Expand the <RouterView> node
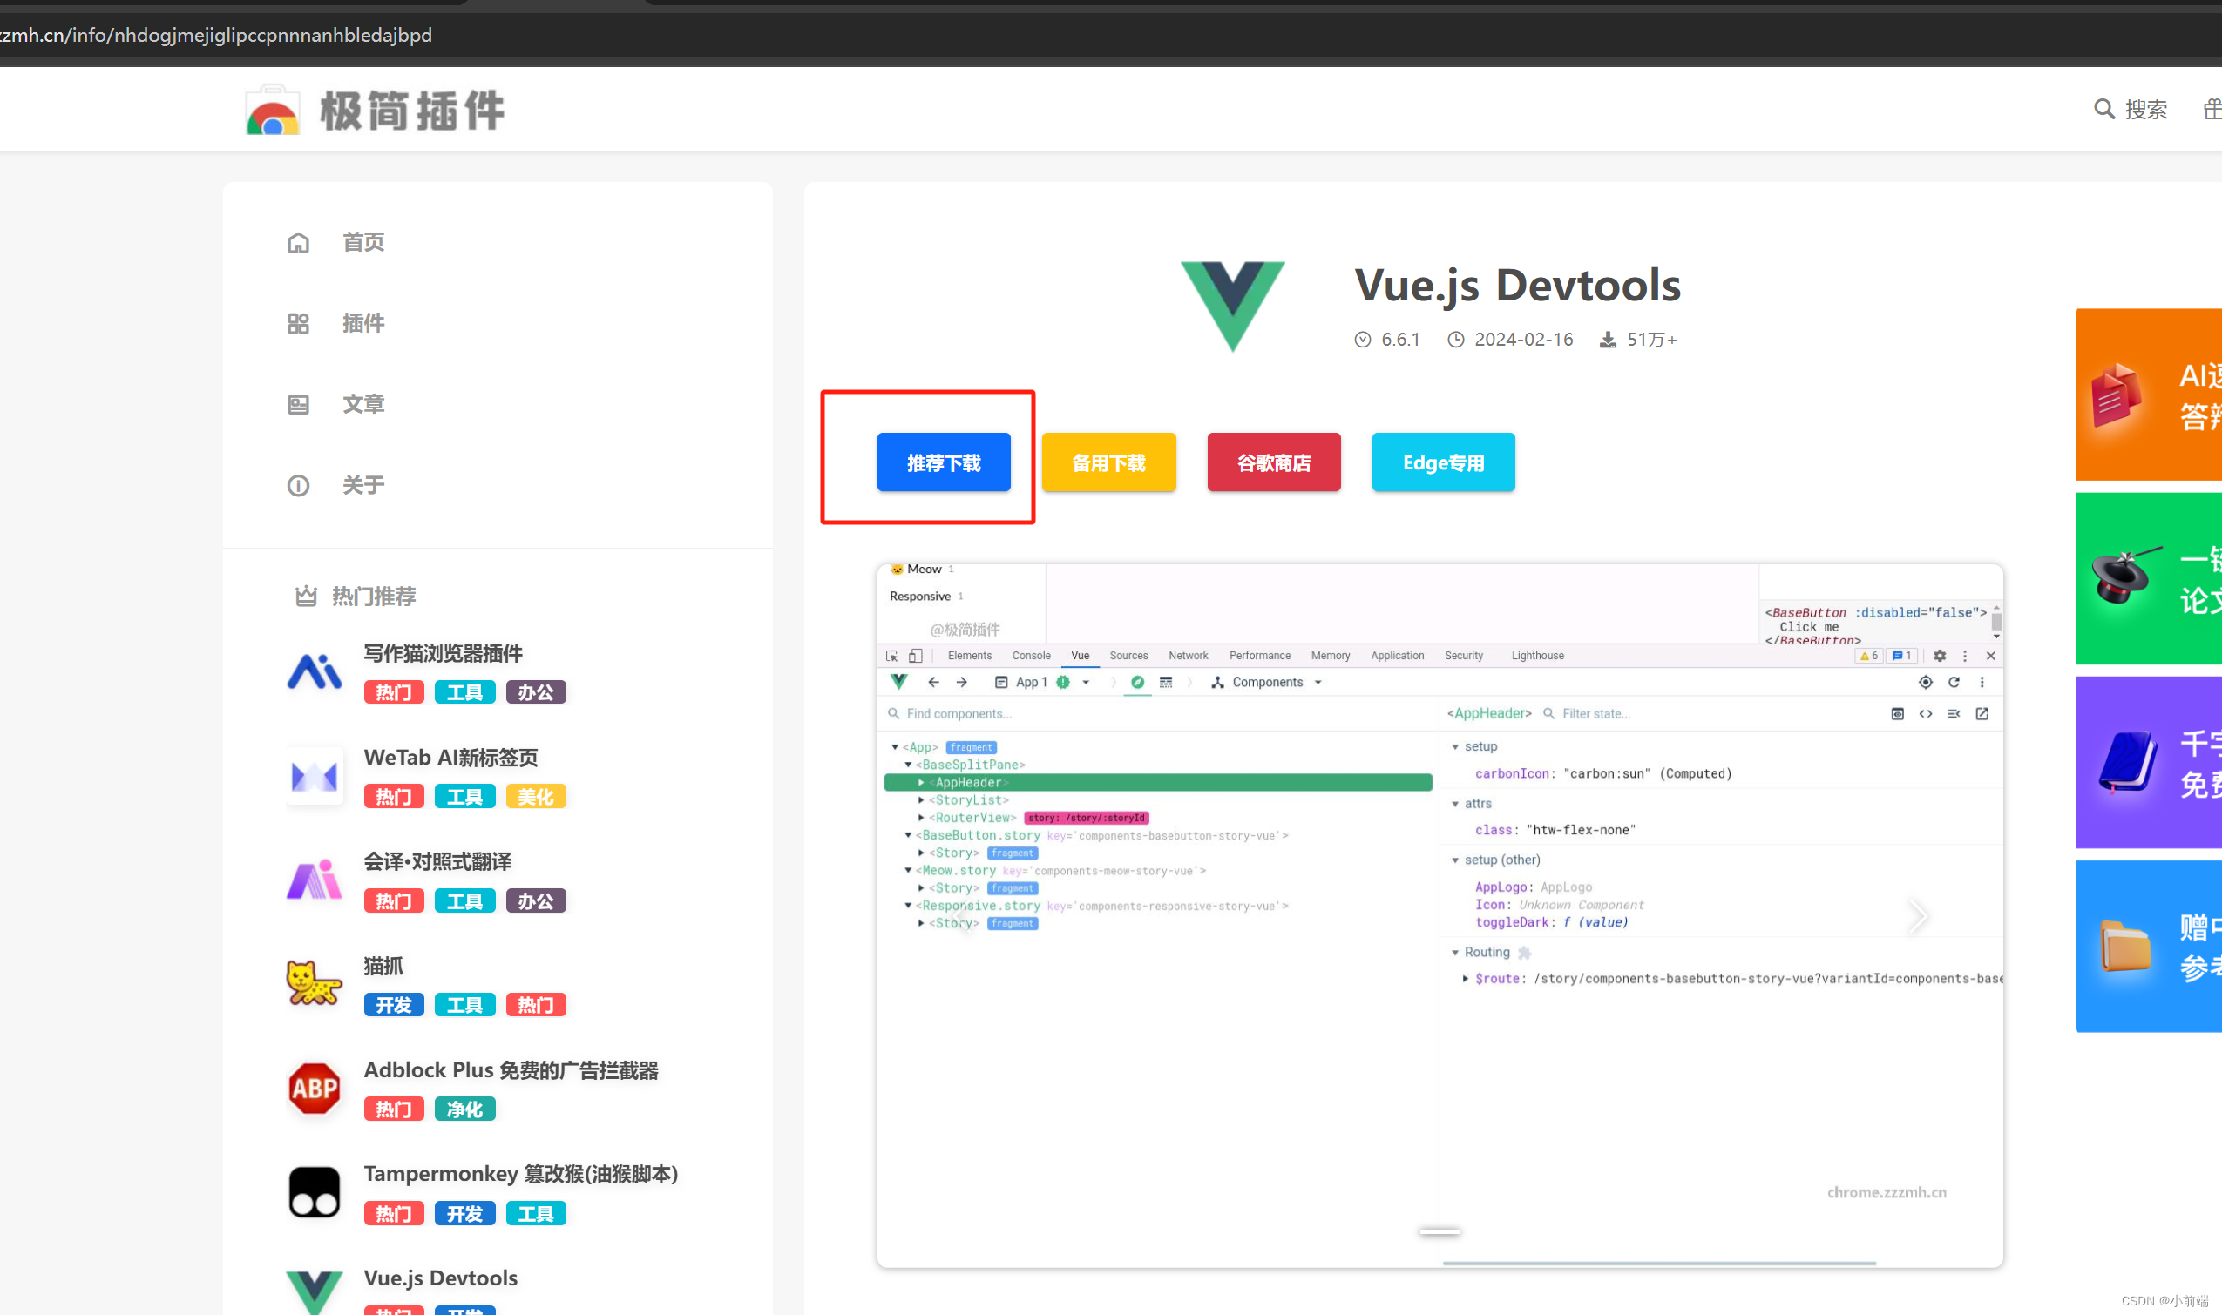The image size is (2222, 1315). tap(921, 818)
